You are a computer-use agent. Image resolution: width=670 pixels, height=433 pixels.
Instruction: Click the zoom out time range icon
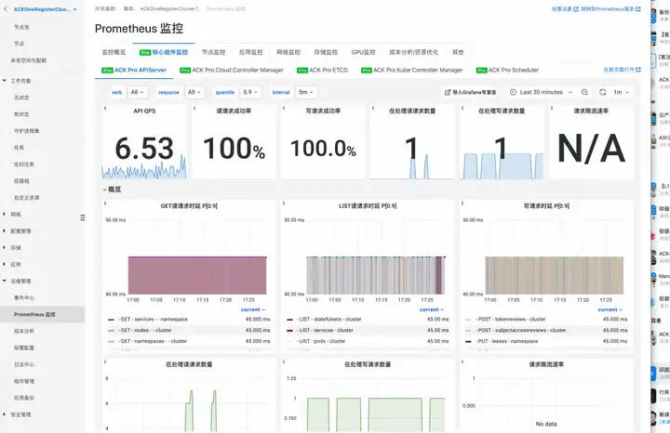(x=584, y=92)
